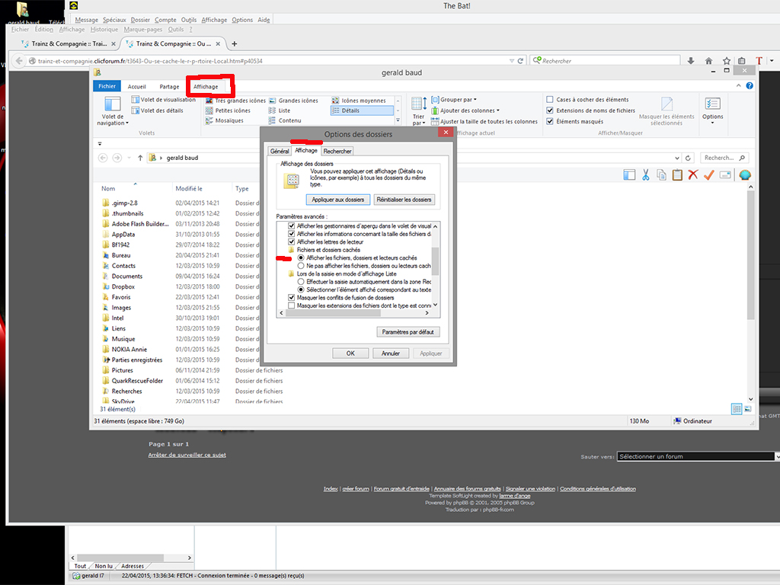This screenshot has width=780, height=585.
Task: Click the rename label icon
Action: tap(725, 174)
